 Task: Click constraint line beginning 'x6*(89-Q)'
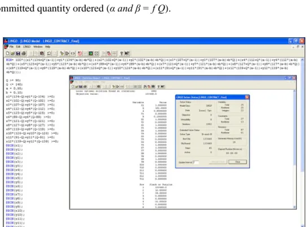[x=28, y=117]
